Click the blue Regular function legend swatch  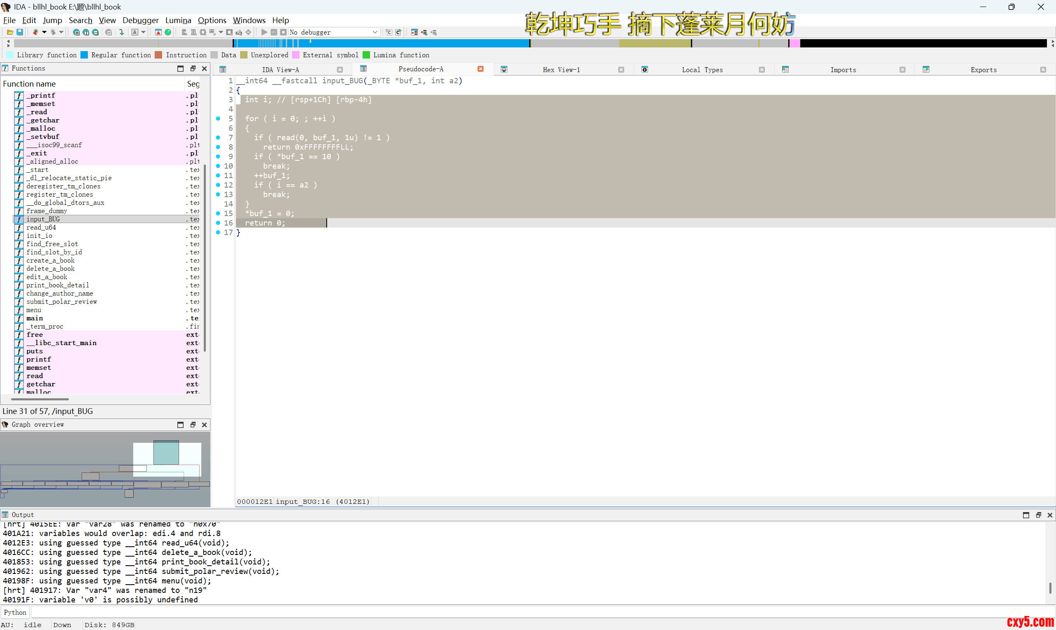click(84, 55)
